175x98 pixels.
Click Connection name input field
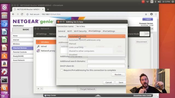pyautogui.click(x=101, y=26)
